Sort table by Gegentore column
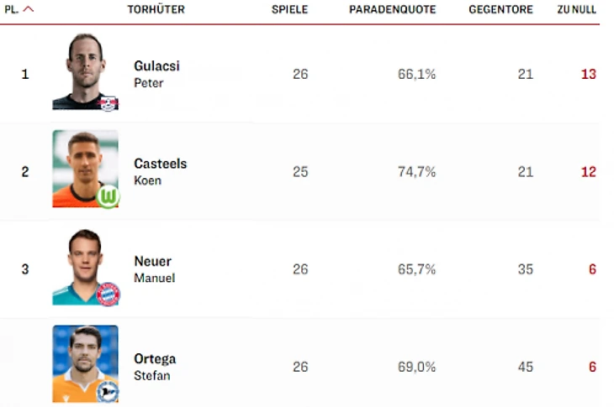The height and width of the screenshot is (407, 614). tap(500, 10)
